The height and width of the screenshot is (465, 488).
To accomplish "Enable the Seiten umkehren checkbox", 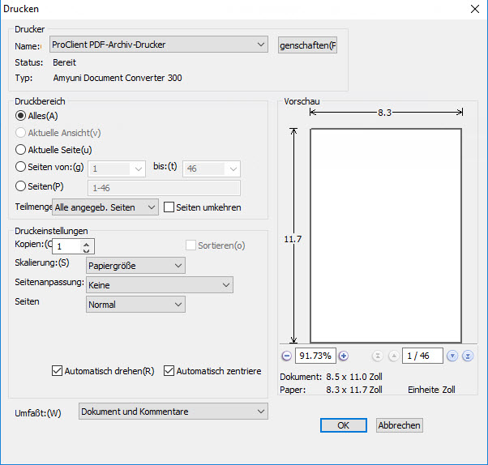I will tap(169, 207).
